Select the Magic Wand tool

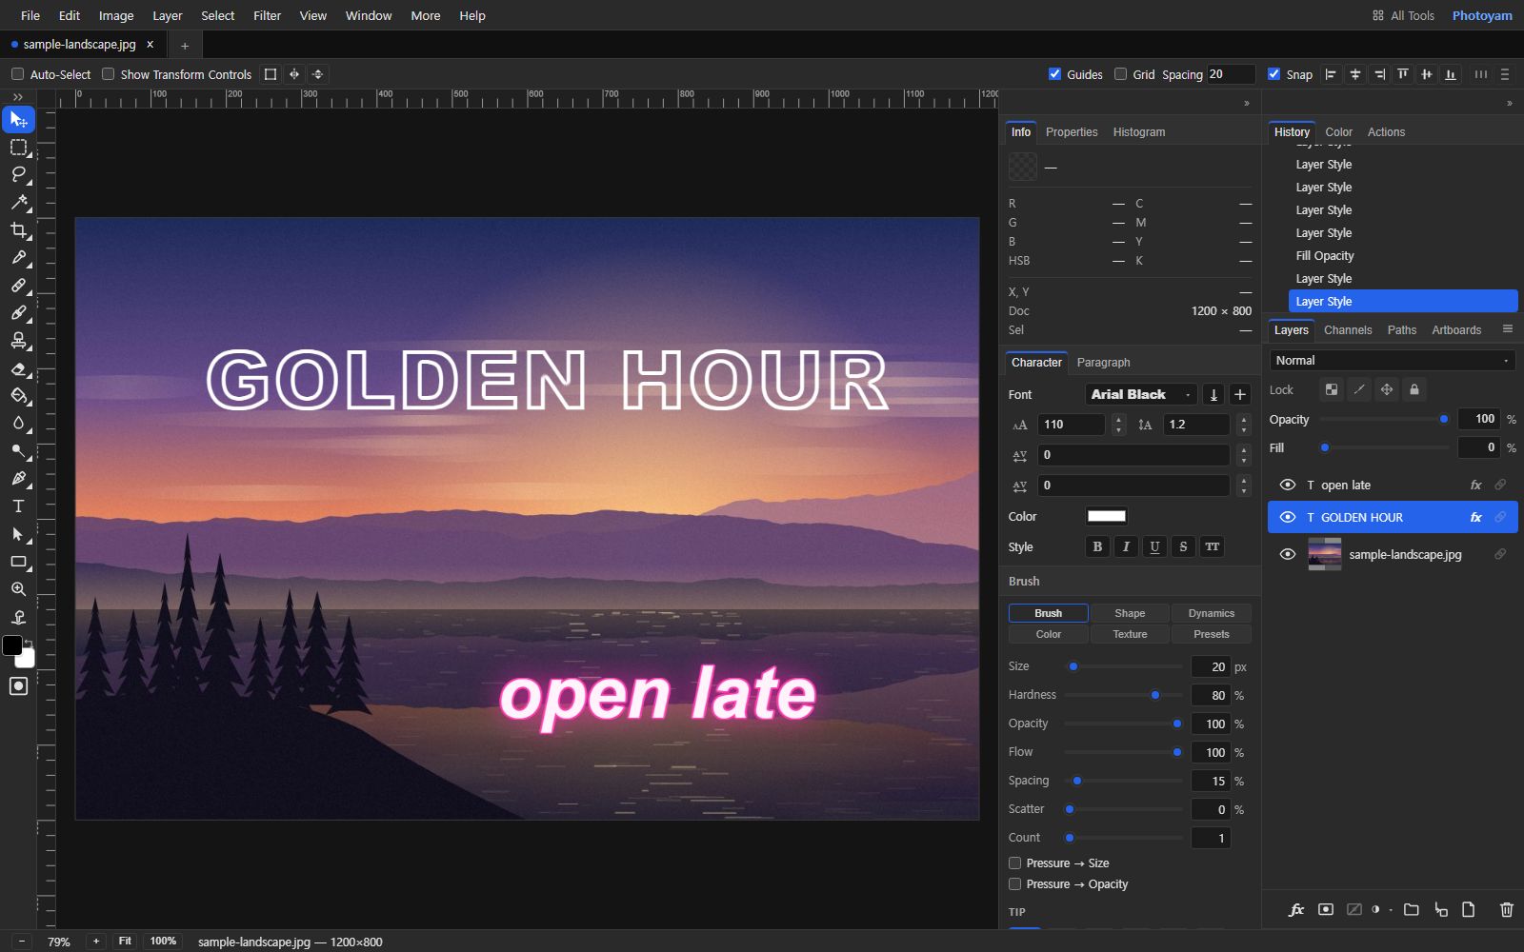click(x=18, y=202)
